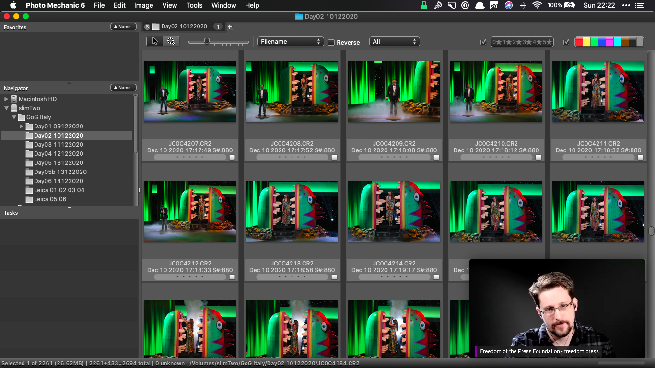Click the Favorites Name sort button

[123, 27]
